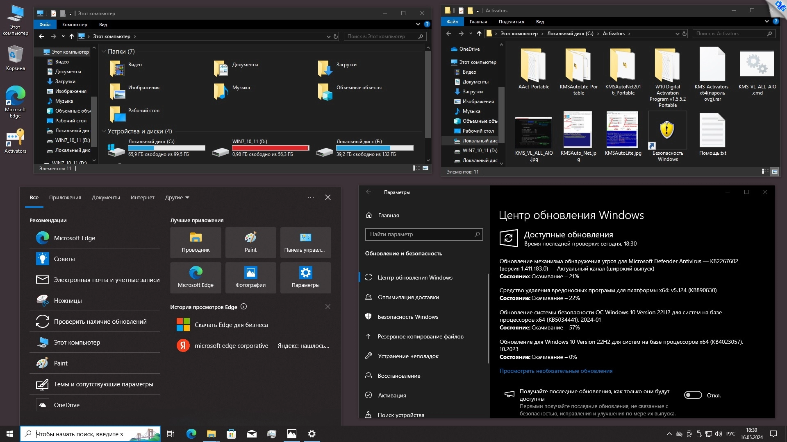Select Приложения search filter tab

tap(65, 197)
